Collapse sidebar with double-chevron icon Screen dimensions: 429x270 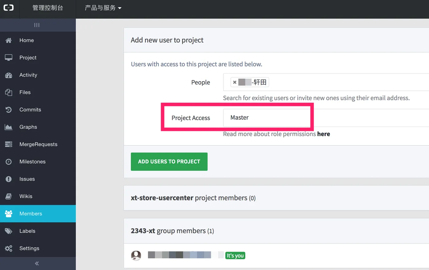point(37,263)
